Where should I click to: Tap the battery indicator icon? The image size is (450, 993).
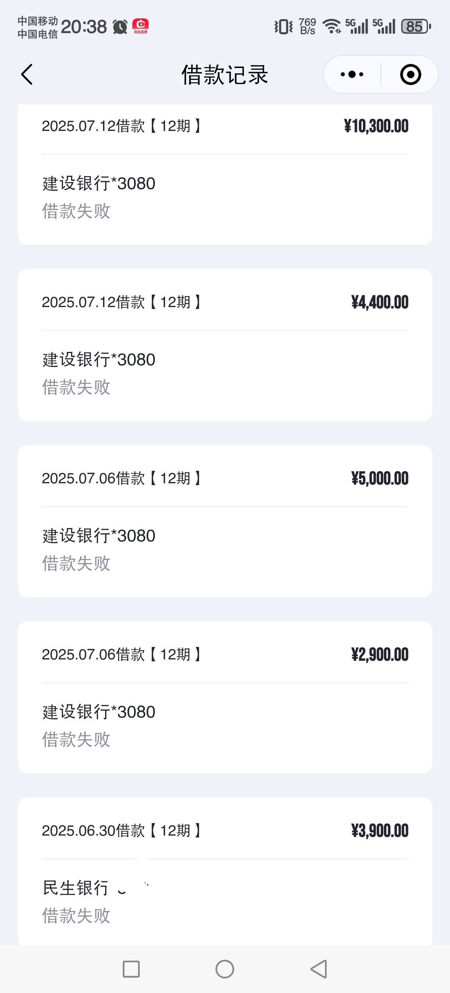coord(416,26)
